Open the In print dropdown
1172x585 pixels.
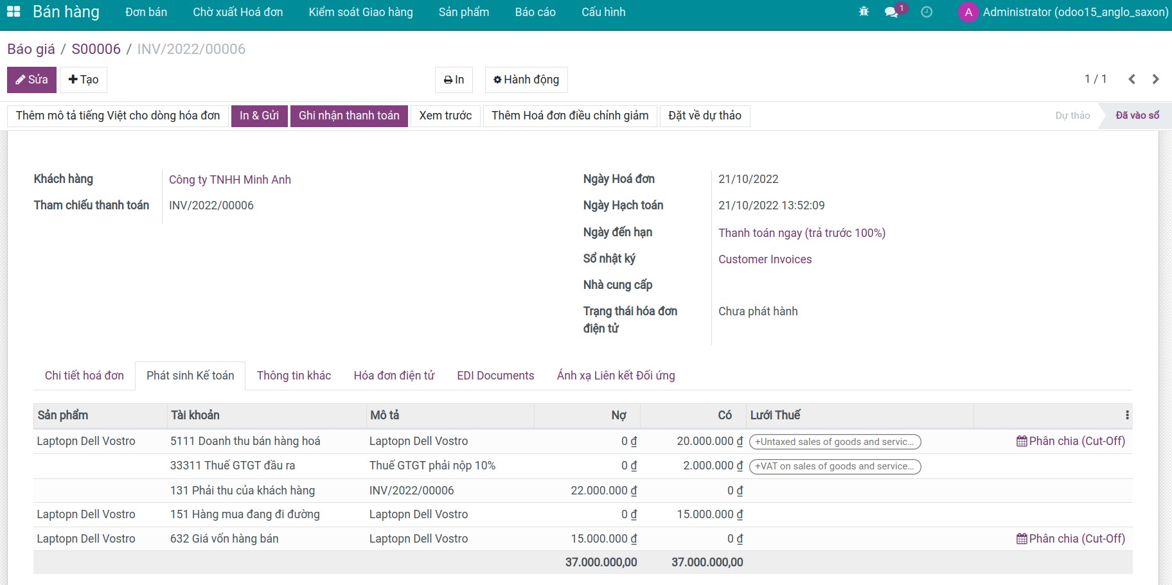tap(454, 80)
